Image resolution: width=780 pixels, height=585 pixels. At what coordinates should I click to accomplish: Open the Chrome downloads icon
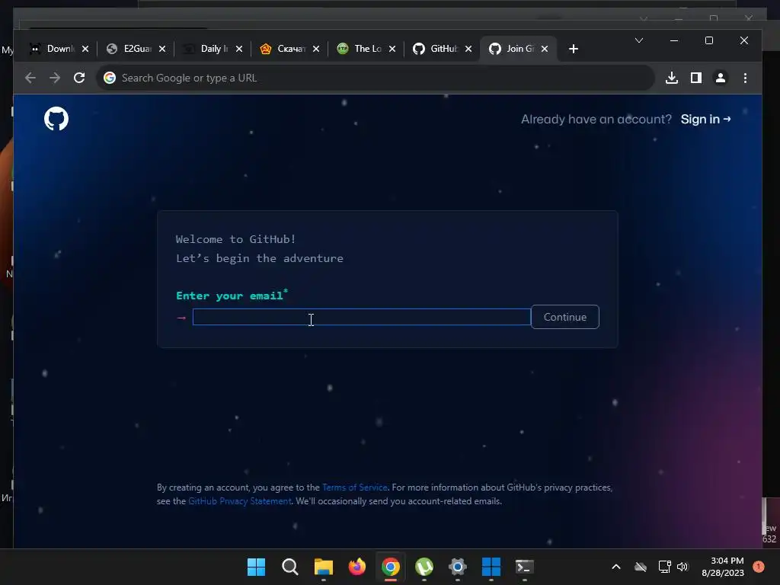pos(672,78)
